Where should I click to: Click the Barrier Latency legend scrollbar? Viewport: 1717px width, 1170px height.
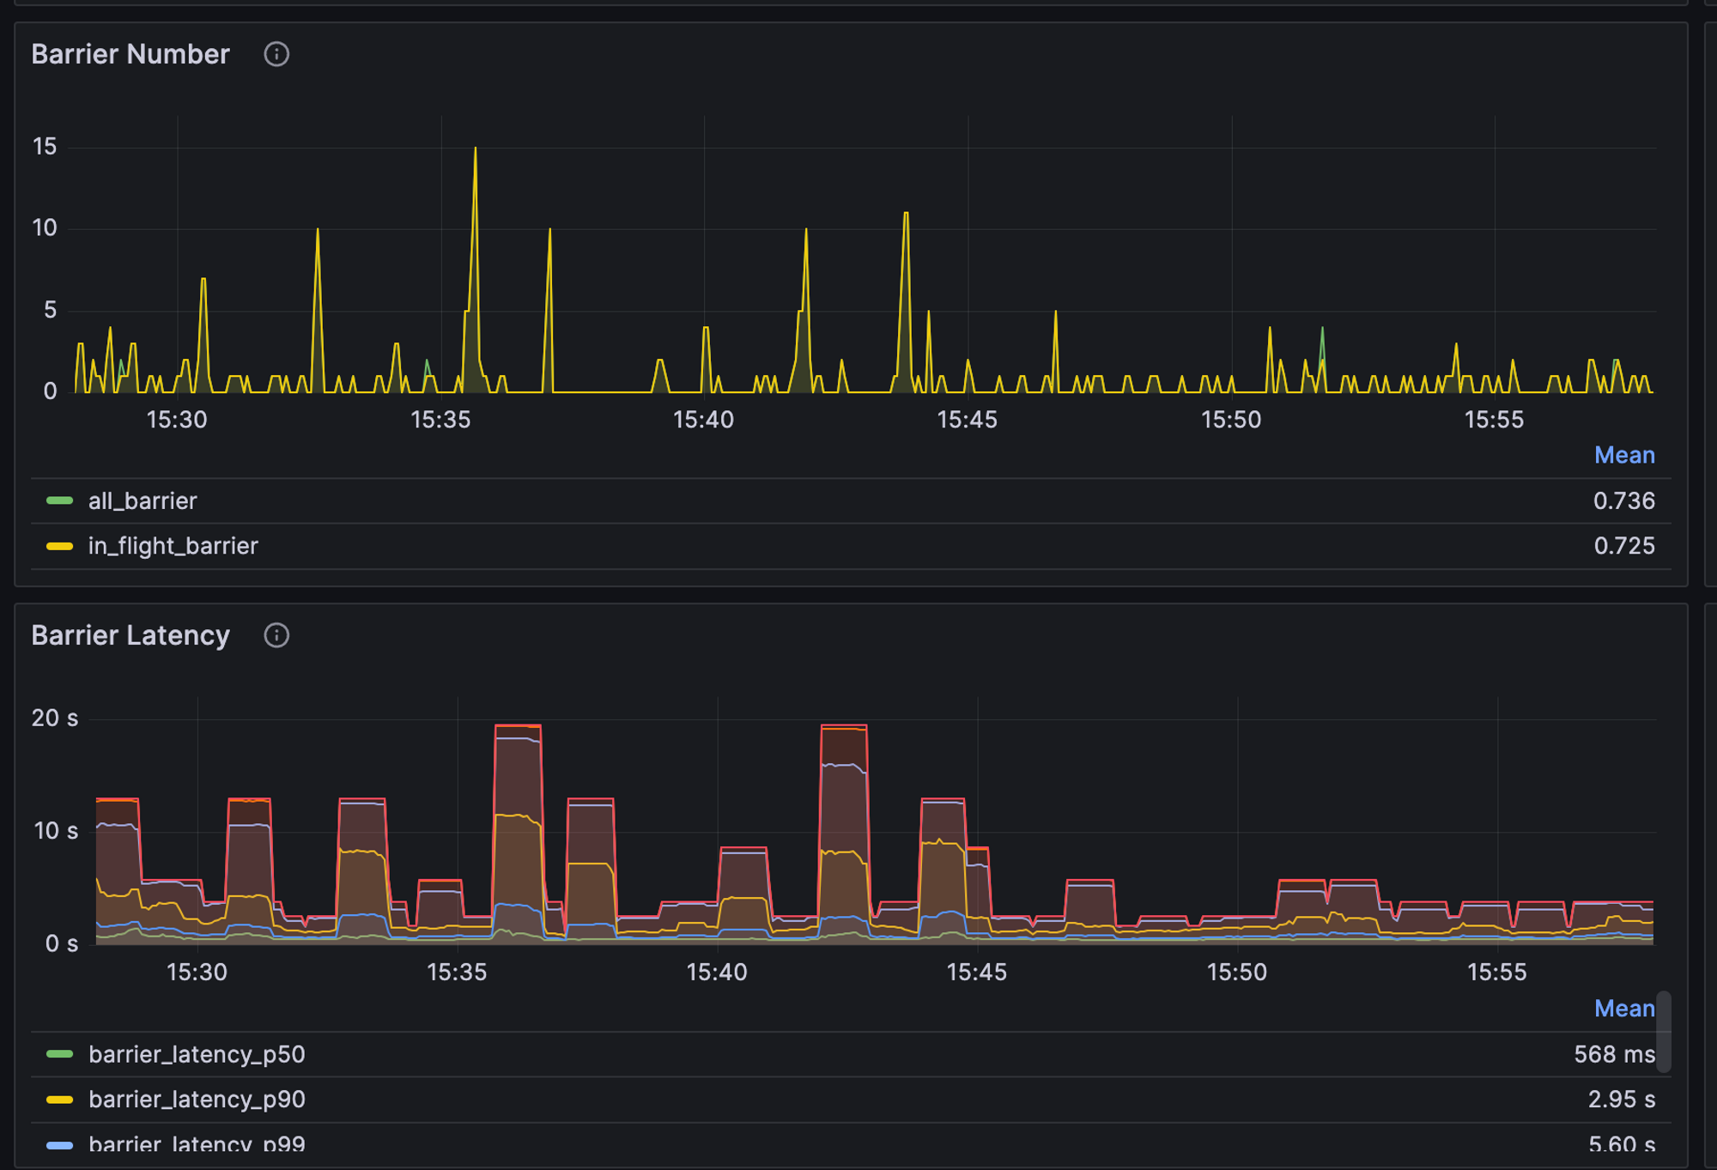click(x=1663, y=1032)
